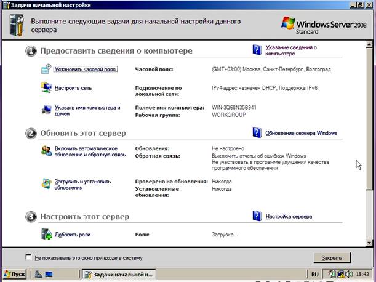Click the network tray icon
The width and height of the screenshot is (376, 282).
(x=340, y=274)
